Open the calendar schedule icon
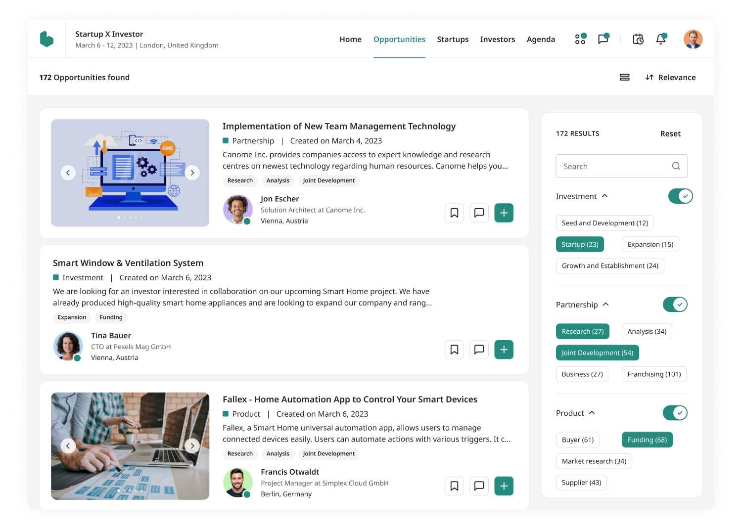Image resolution: width=742 pixels, height=529 pixels. [638, 39]
